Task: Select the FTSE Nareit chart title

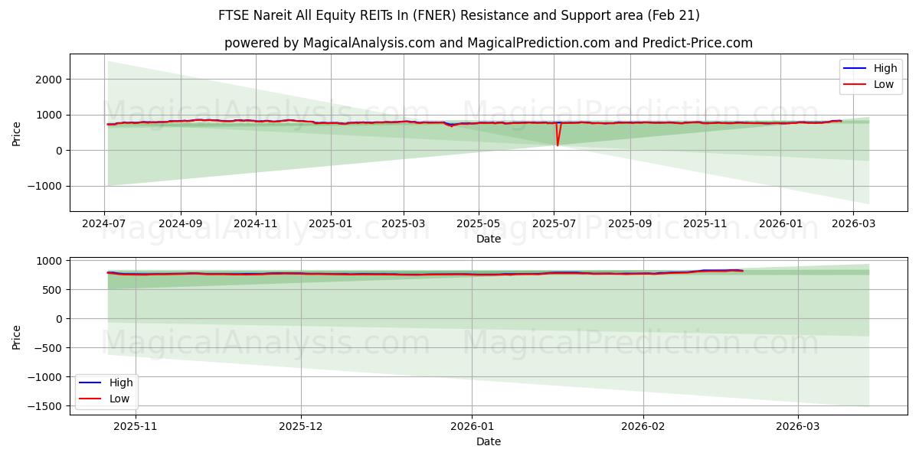Action: [x=459, y=14]
